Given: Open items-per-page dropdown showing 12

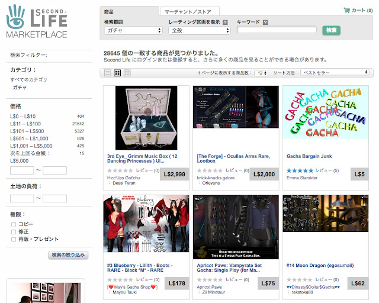Looking at the screenshot, I should (x=261, y=73).
